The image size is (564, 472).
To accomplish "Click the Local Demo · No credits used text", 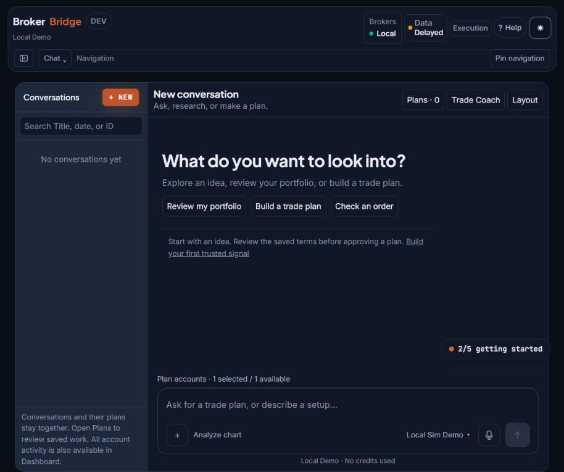I will (x=348, y=461).
